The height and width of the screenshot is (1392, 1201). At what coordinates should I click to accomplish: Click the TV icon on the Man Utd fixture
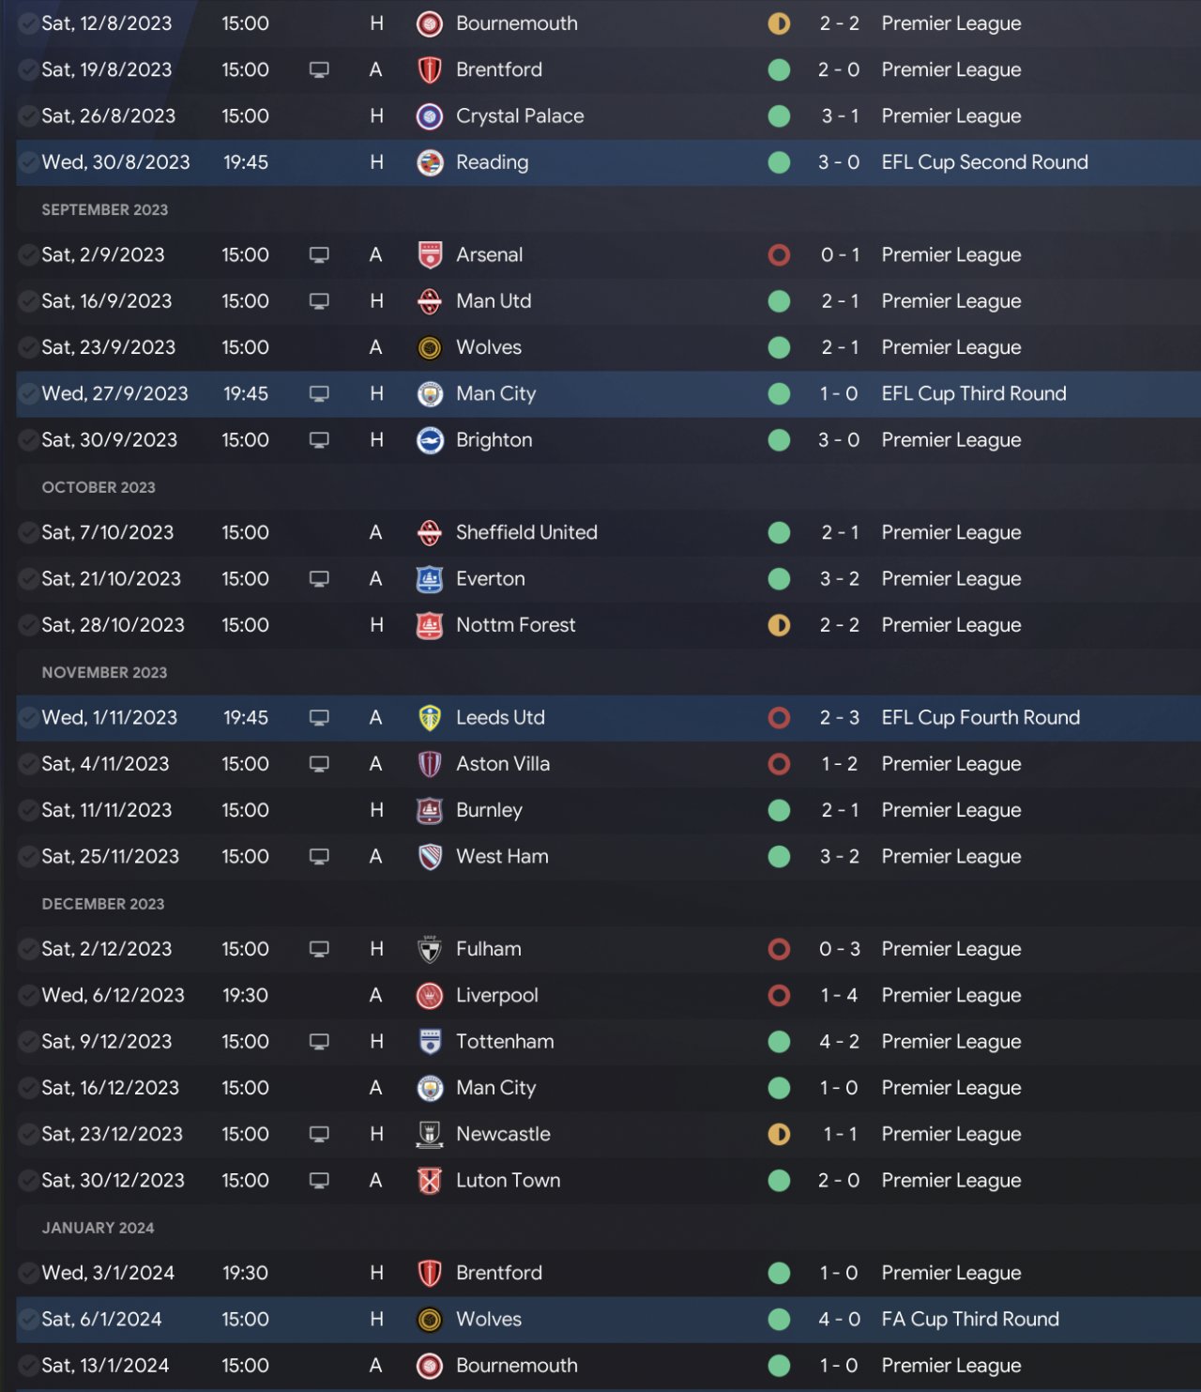point(319,301)
